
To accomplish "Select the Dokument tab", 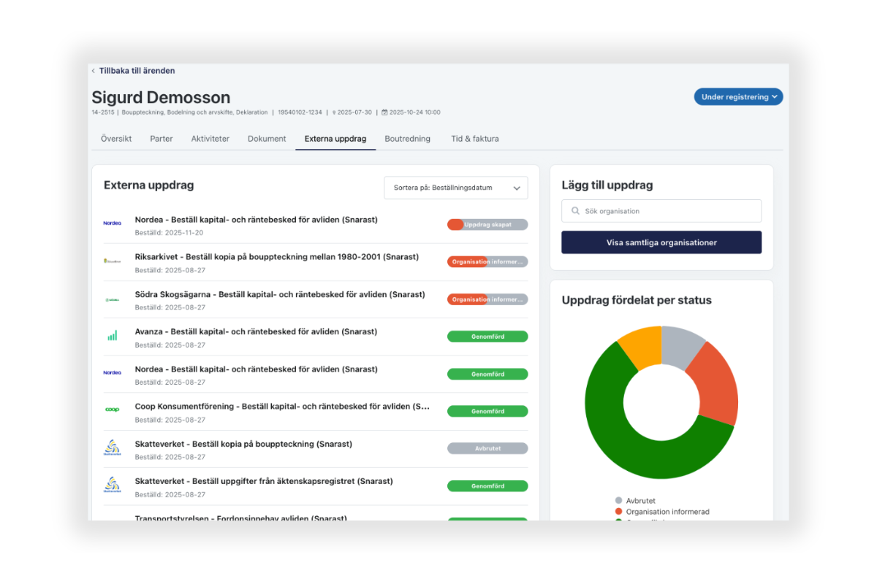I will [267, 139].
